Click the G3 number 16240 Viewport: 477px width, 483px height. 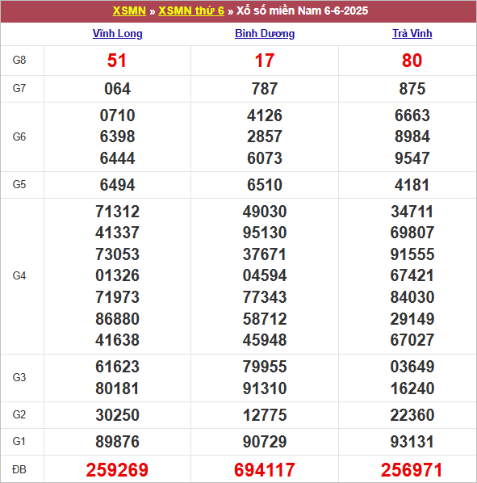pyautogui.click(x=412, y=388)
